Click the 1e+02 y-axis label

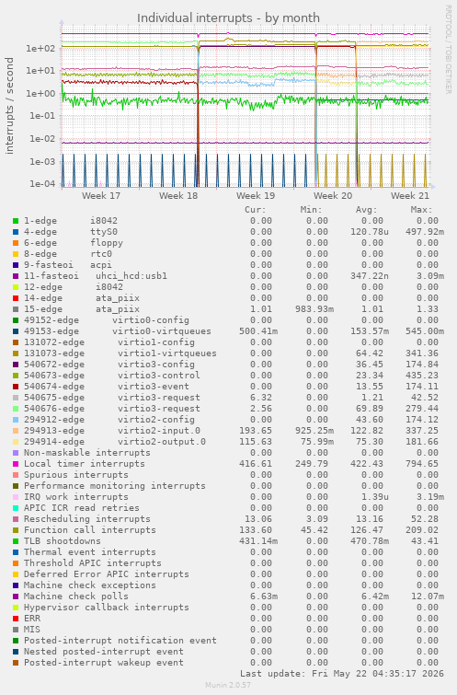pyautogui.click(x=40, y=48)
